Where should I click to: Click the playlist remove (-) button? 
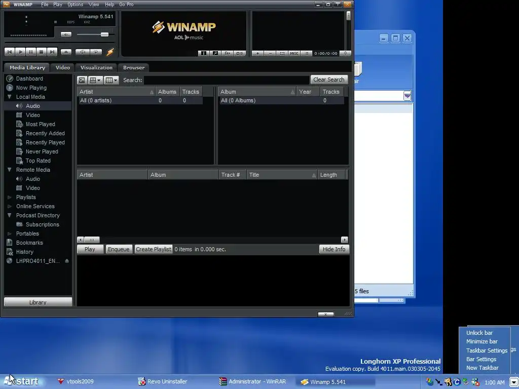tap(270, 53)
